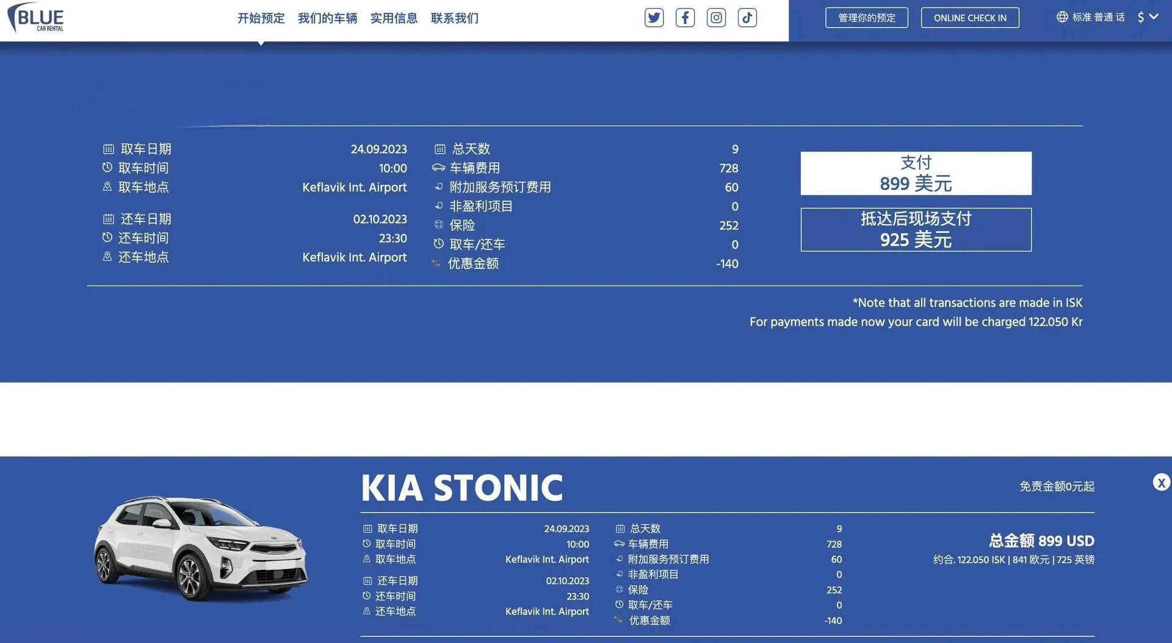Click 总金额 899 USD text

pos(1041,541)
